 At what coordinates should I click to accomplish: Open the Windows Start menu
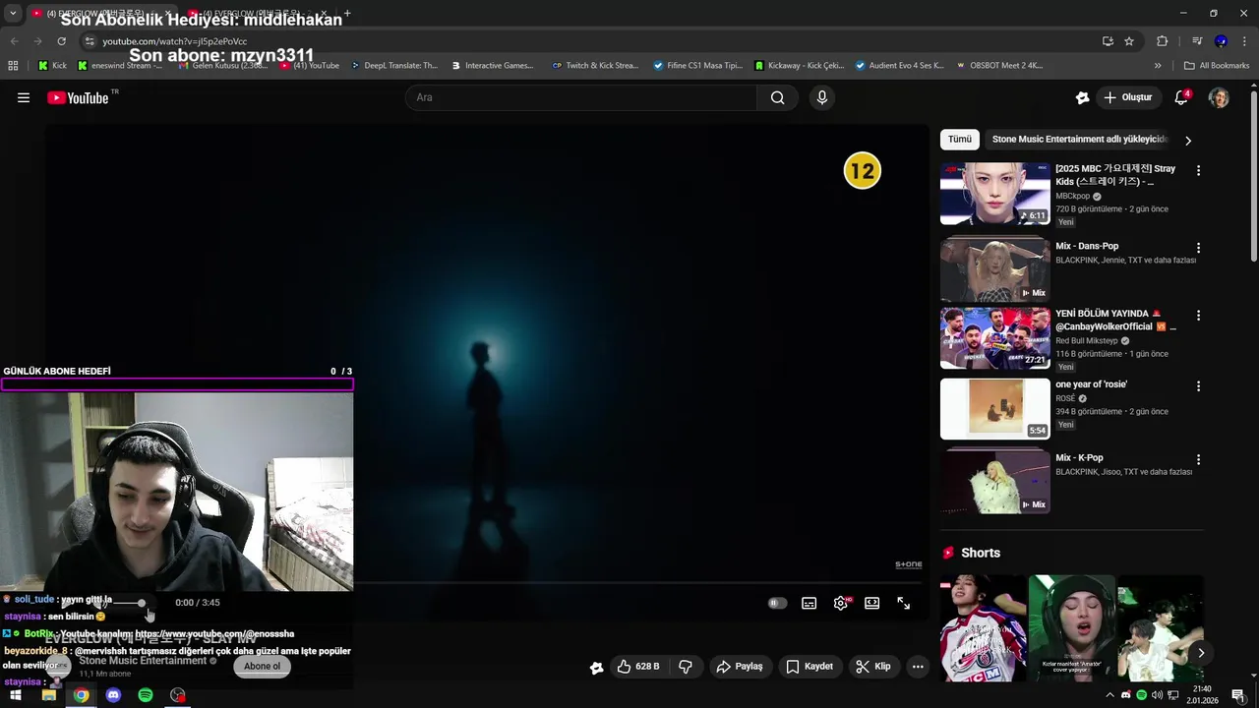click(x=16, y=695)
